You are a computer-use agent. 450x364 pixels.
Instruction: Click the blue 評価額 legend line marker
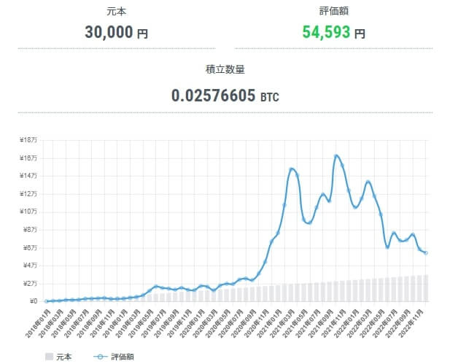tap(100, 357)
